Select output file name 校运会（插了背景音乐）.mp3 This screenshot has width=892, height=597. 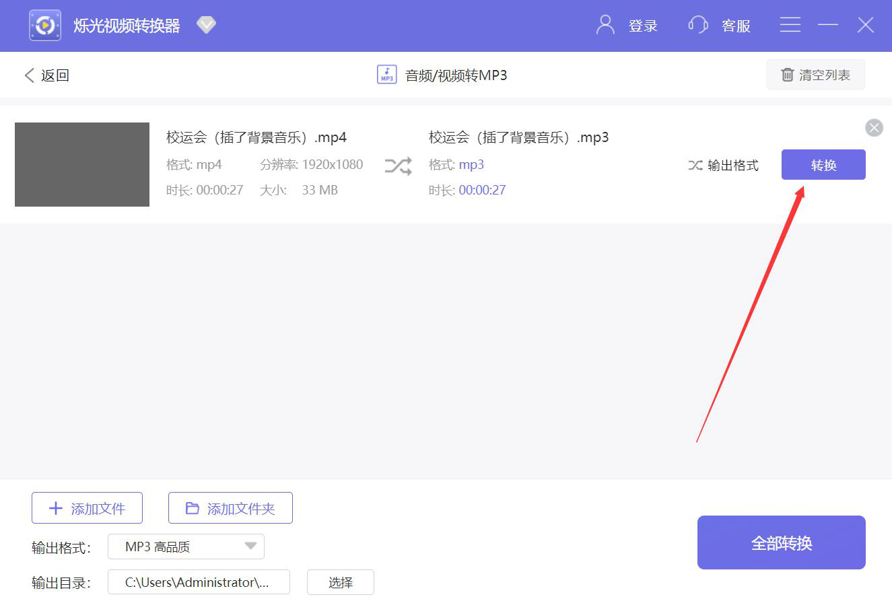518,137
